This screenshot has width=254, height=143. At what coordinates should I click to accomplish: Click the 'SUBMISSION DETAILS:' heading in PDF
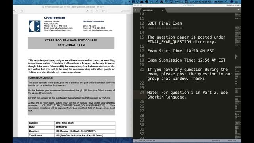tap(40, 78)
